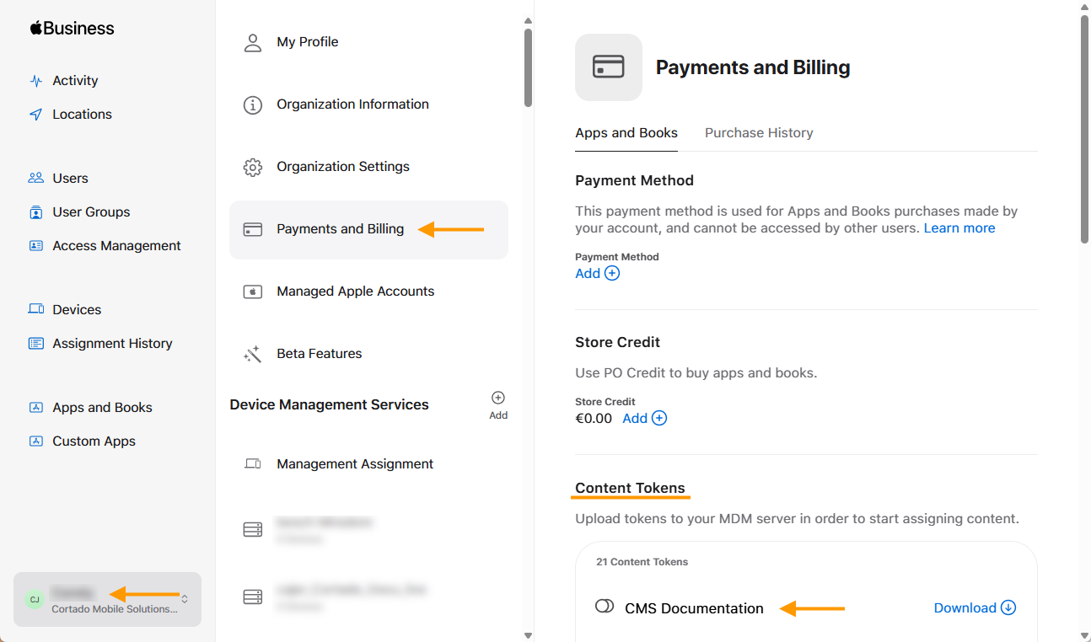The width and height of the screenshot is (1091, 642).
Task: Click the User Groups badge icon
Action: point(35,211)
